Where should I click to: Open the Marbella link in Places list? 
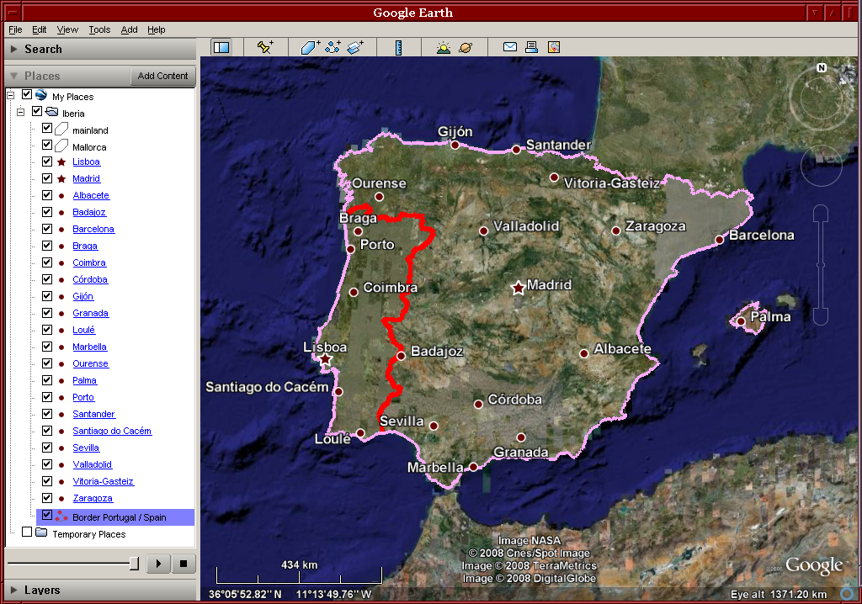coord(89,347)
